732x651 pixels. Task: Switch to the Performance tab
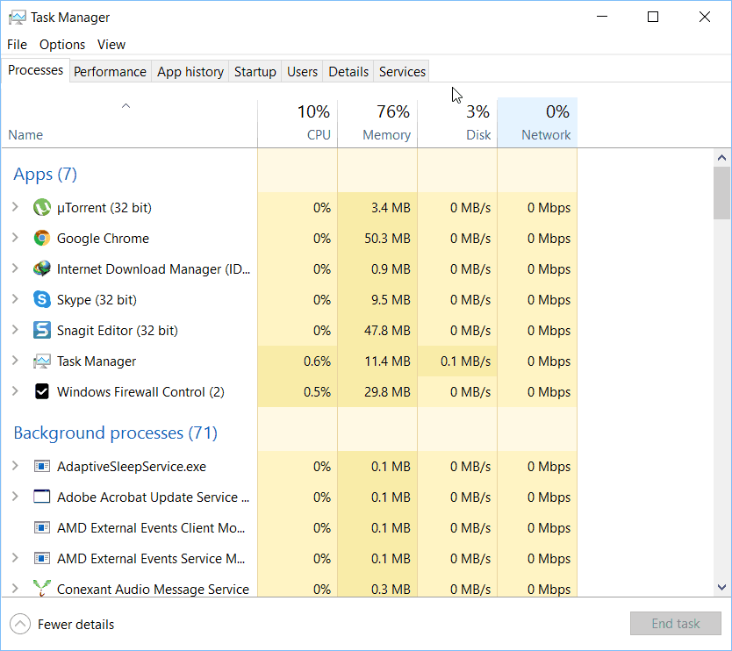111,72
